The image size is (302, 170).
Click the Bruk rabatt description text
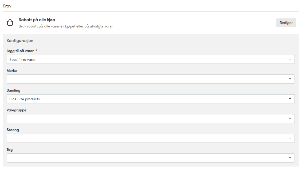pyautogui.click(x=66, y=26)
